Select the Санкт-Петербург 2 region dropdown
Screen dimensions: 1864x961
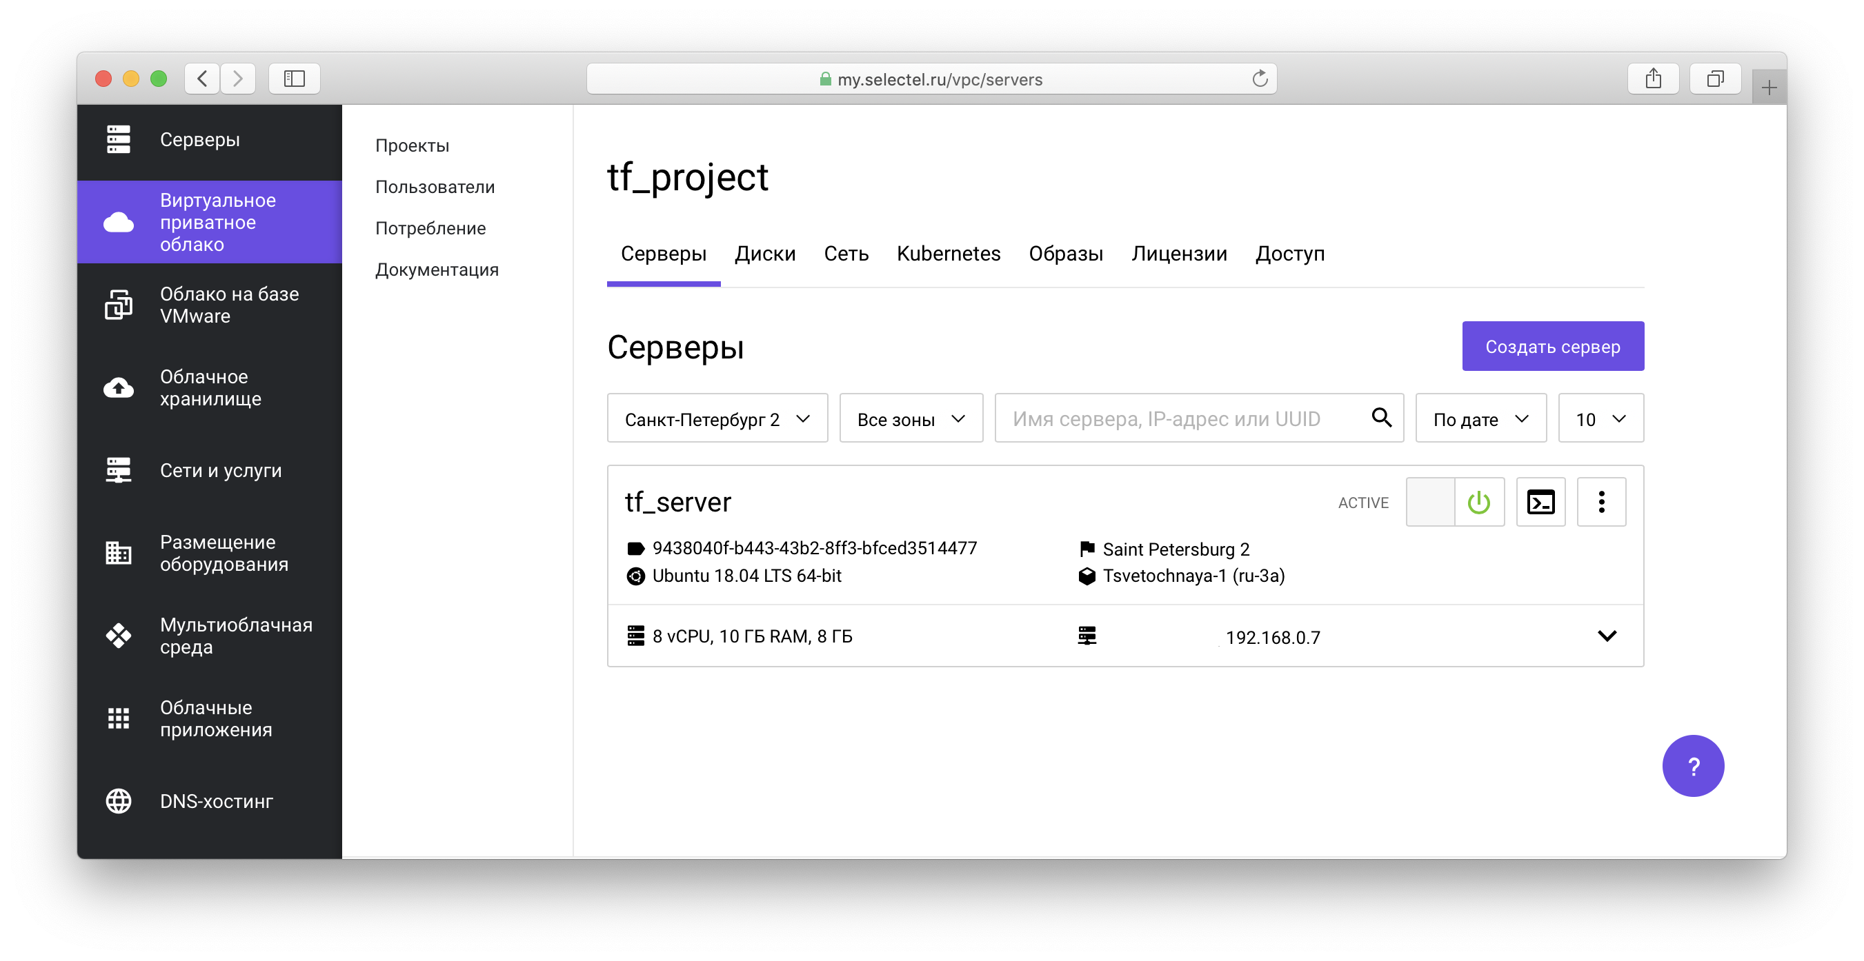pyautogui.click(x=716, y=419)
